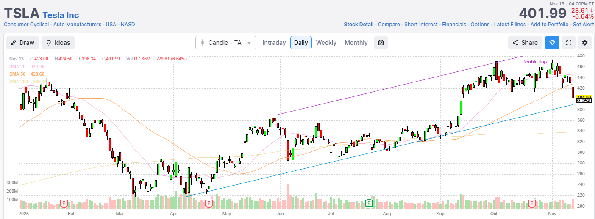Expand the Candle - TA chart type dropdown
This screenshot has width=595, height=219.
(x=226, y=43)
